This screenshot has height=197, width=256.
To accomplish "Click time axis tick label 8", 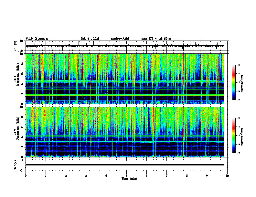I will (x=187, y=176).
